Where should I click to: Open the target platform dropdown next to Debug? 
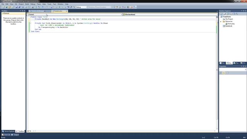coord(100,7)
